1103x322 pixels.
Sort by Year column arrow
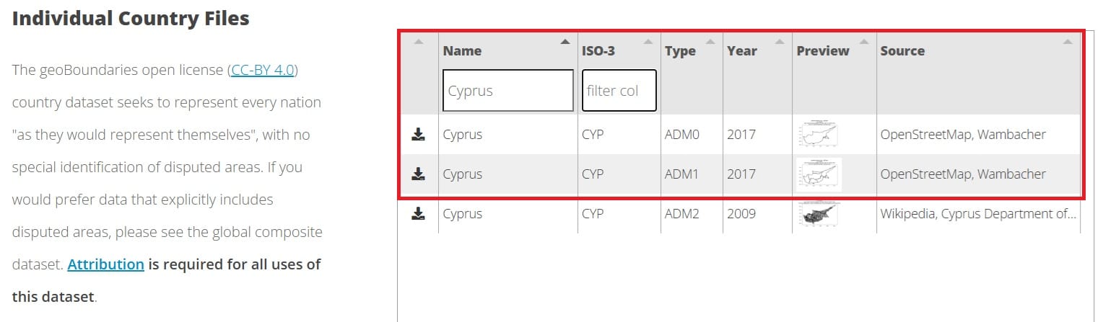(780, 41)
